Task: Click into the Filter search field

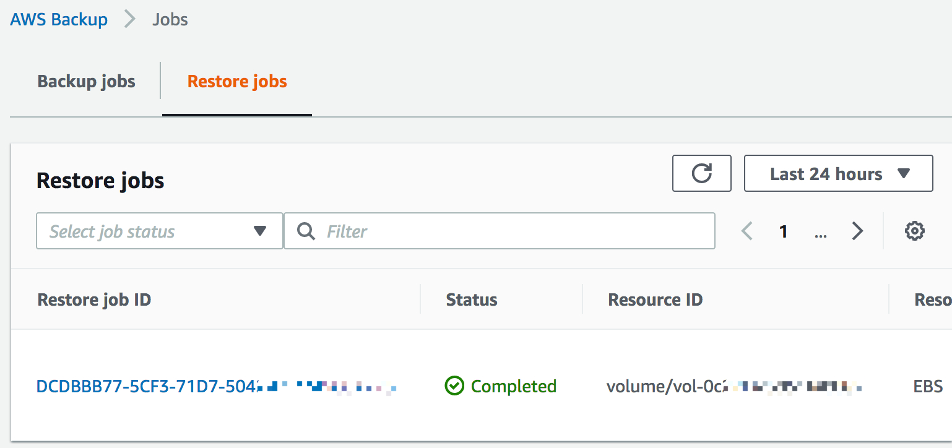Action: point(500,231)
